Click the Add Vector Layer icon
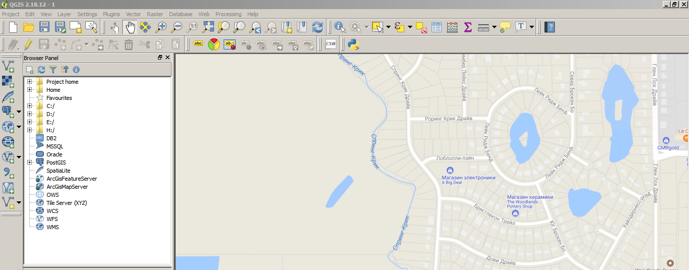The image size is (689, 270). click(x=8, y=66)
